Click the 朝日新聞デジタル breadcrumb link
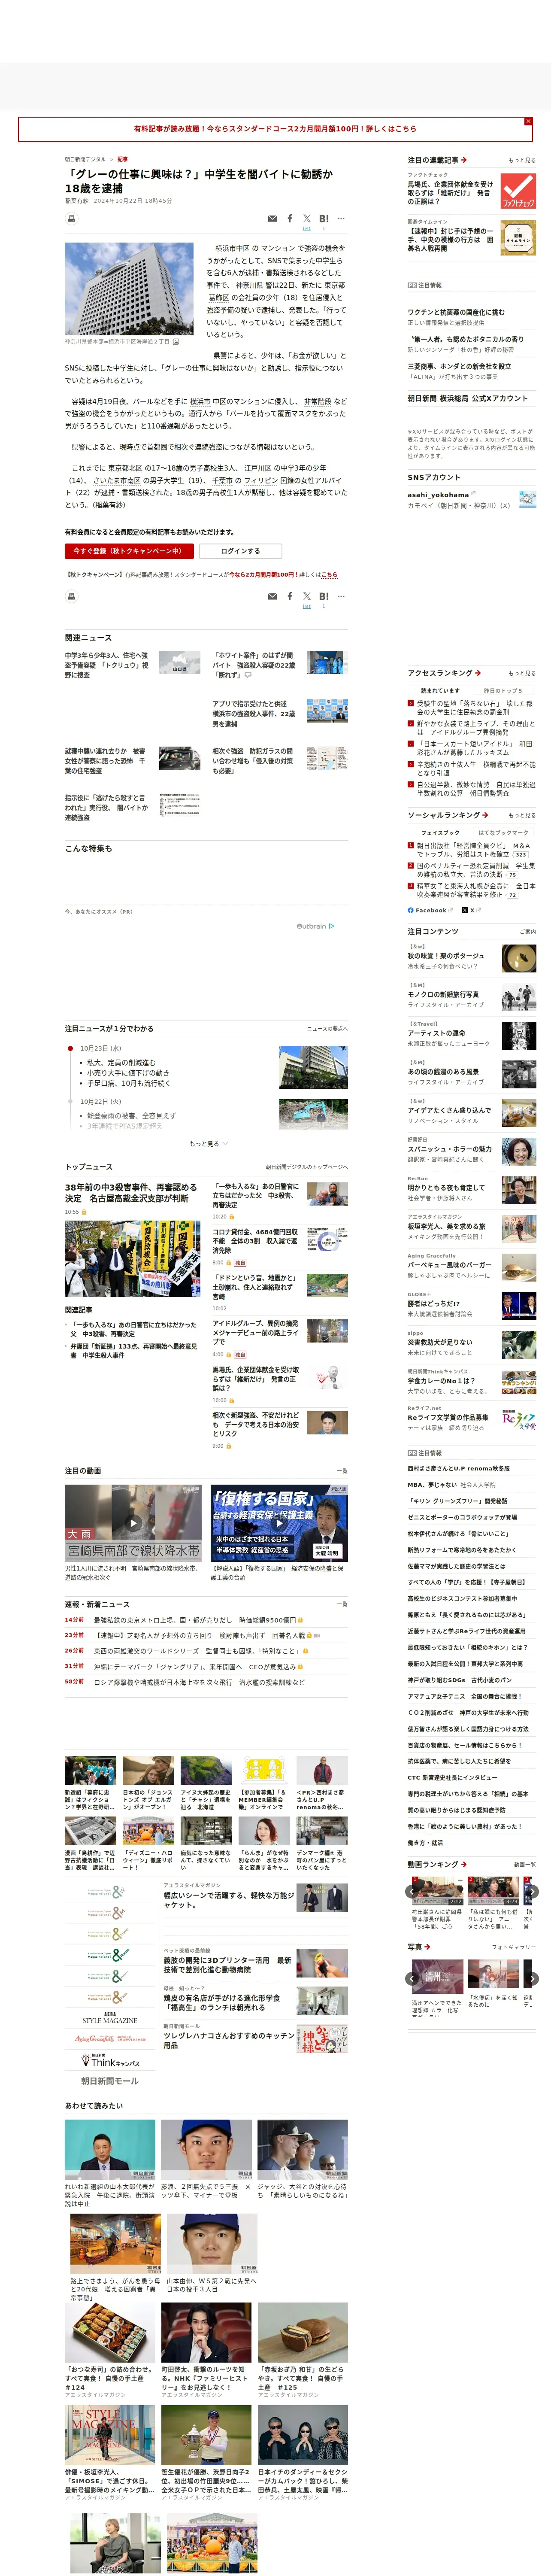Viewport: 551px width, 2576px height. (x=85, y=159)
